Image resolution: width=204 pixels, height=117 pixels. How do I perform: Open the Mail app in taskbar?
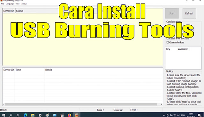click(x=55, y=115)
